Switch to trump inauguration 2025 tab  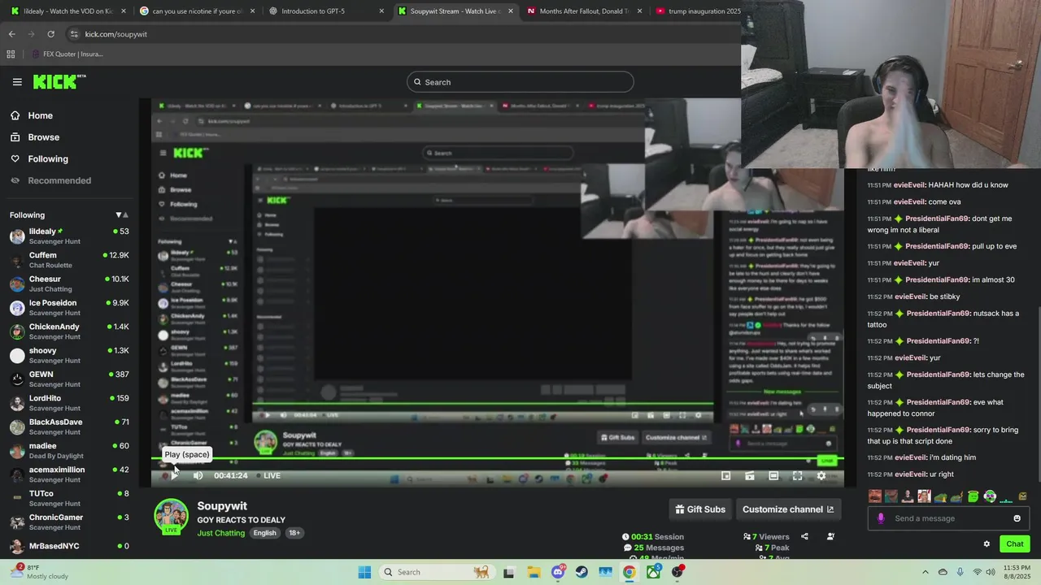(698, 11)
